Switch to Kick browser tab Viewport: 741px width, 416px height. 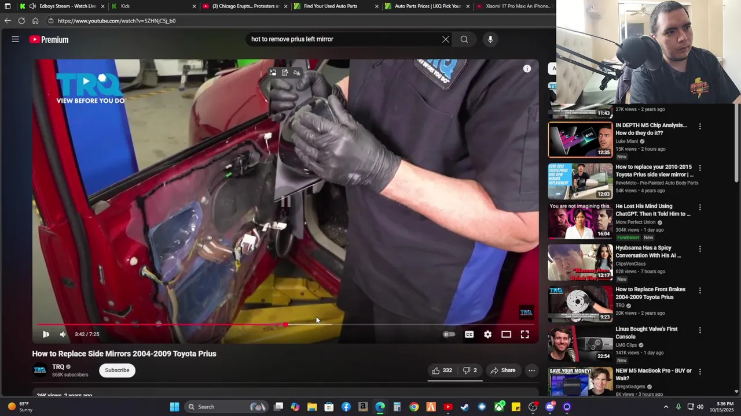point(153,6)
